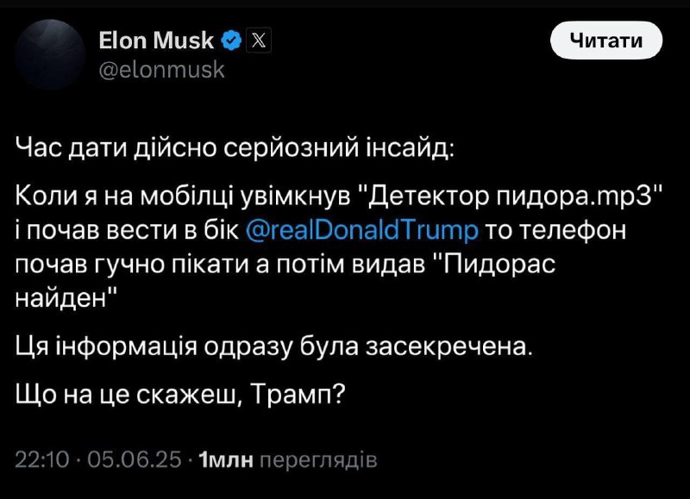Image resolution: width=690 pixels, height=499 pixels.
Task: Select the line 'Час дати дійсно серйозний інсайд:'
Action: (235, 148)
